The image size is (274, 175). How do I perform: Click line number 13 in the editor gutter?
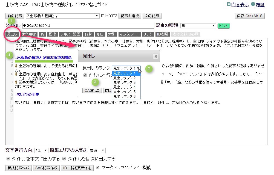(11, 111)
